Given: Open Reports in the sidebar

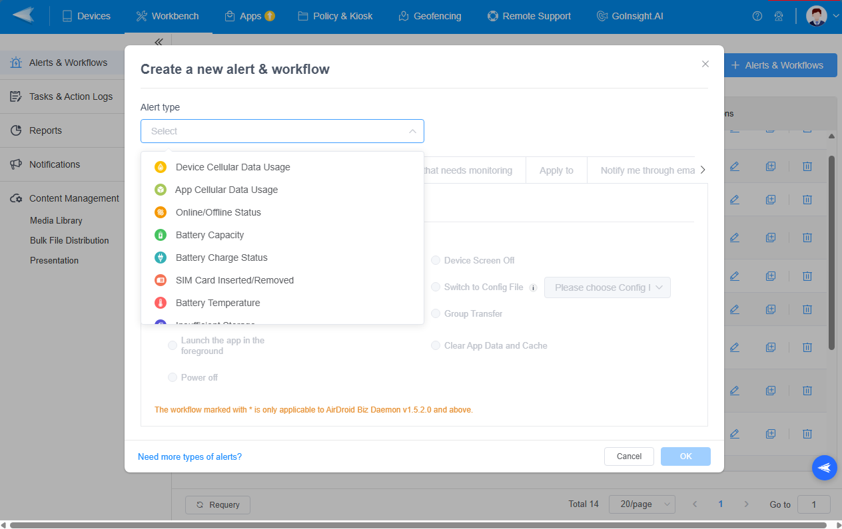Looking at the screenshot, I should coord(45,130).
